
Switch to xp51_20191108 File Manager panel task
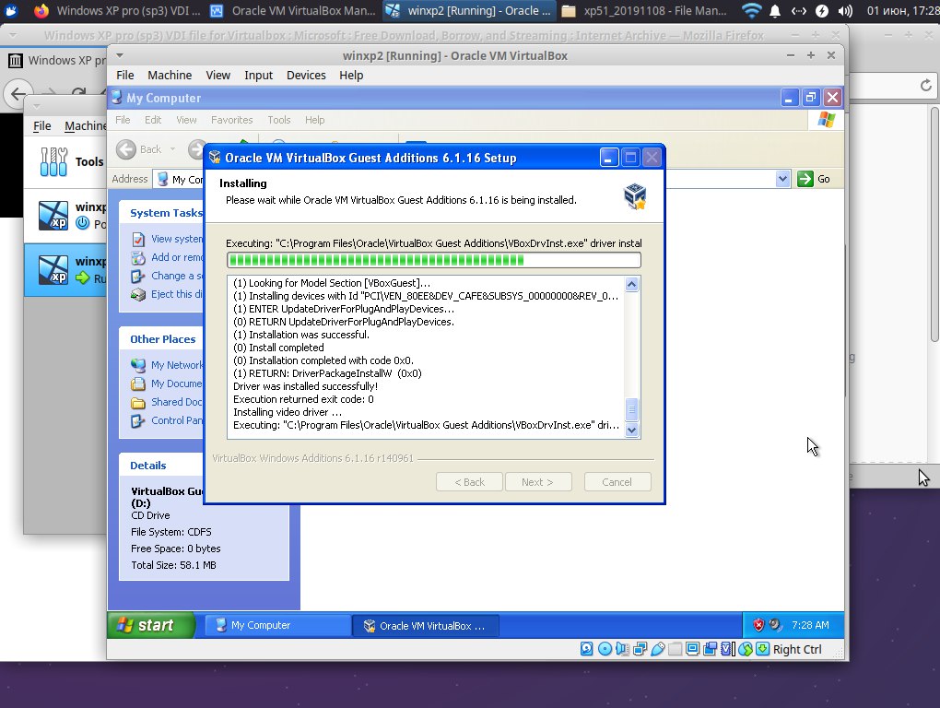pos(645,11)
